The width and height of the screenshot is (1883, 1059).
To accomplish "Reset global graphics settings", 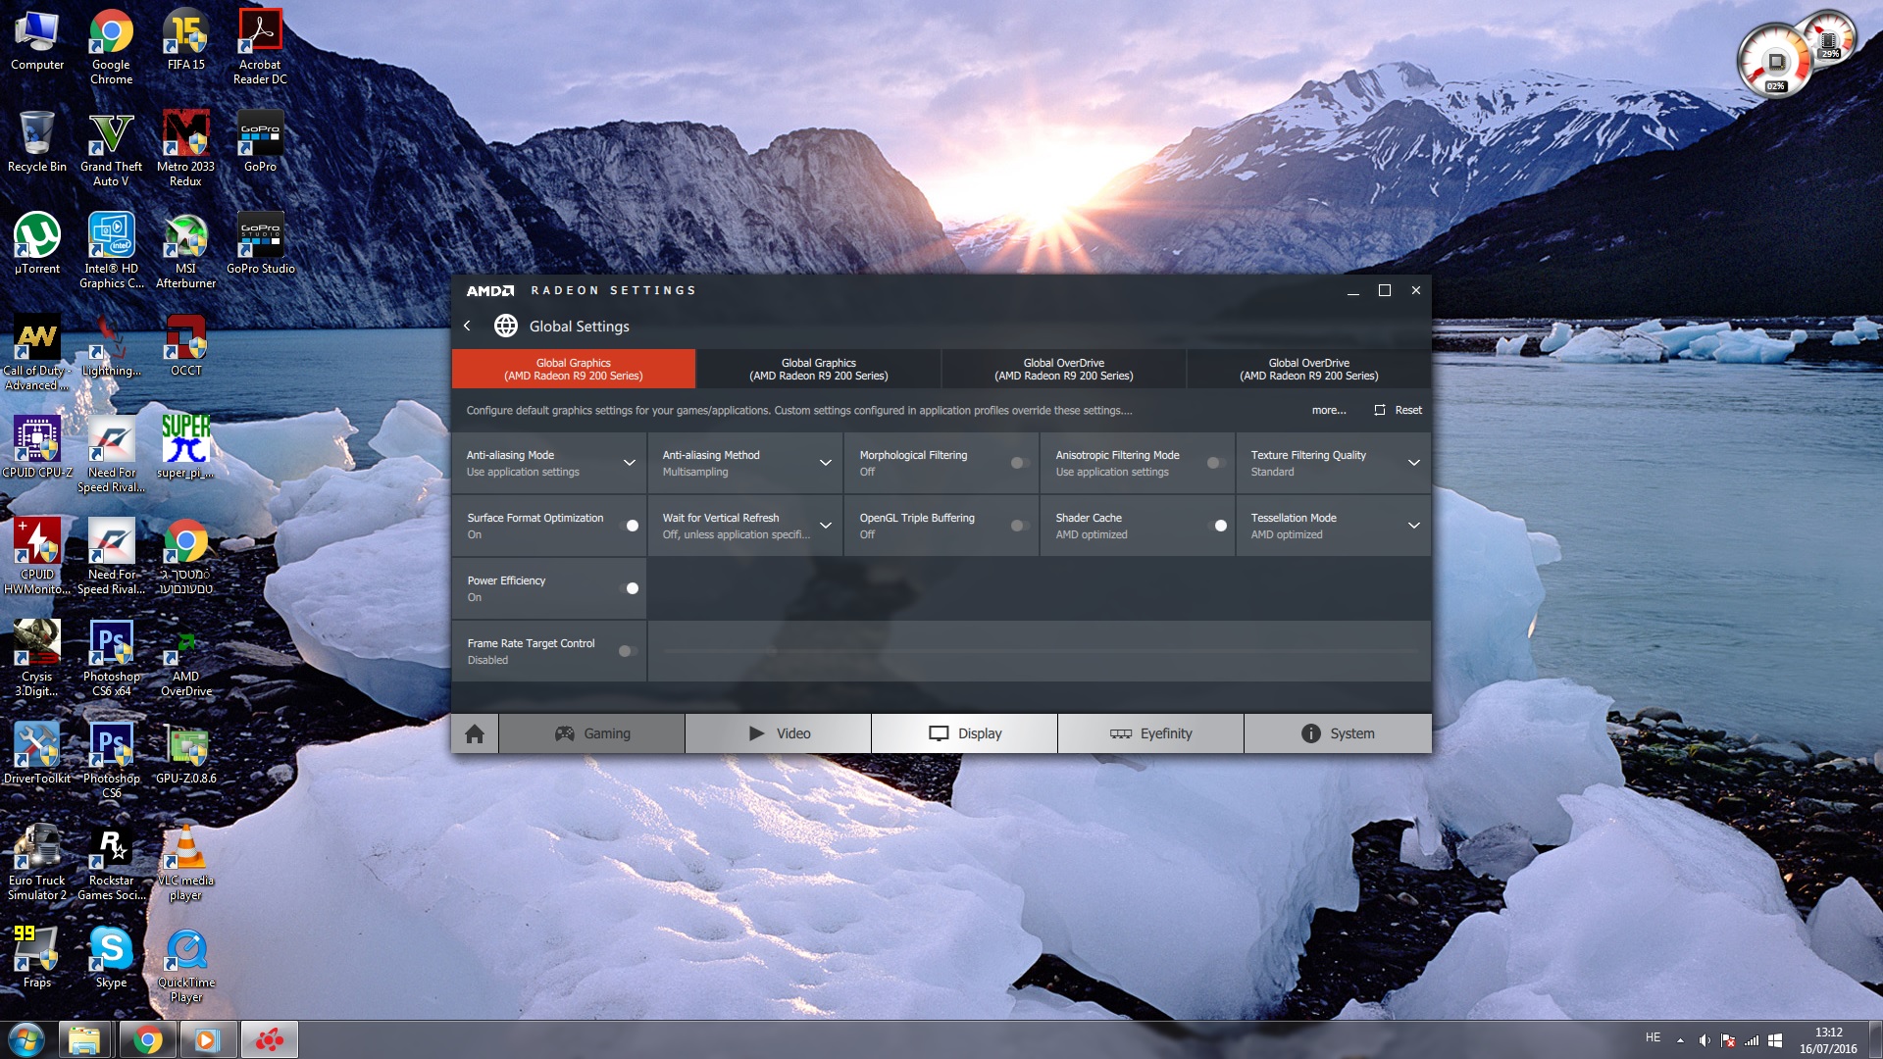I will 1399,410.
